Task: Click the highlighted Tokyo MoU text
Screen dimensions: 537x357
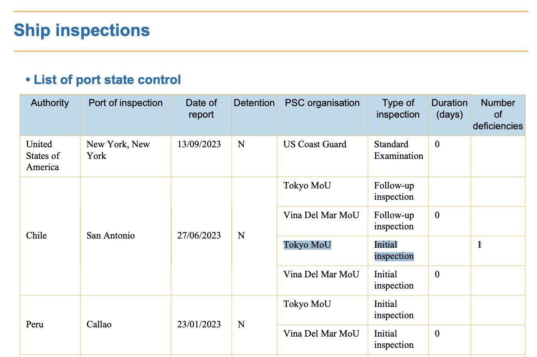Action: click(x=307, y=245)
